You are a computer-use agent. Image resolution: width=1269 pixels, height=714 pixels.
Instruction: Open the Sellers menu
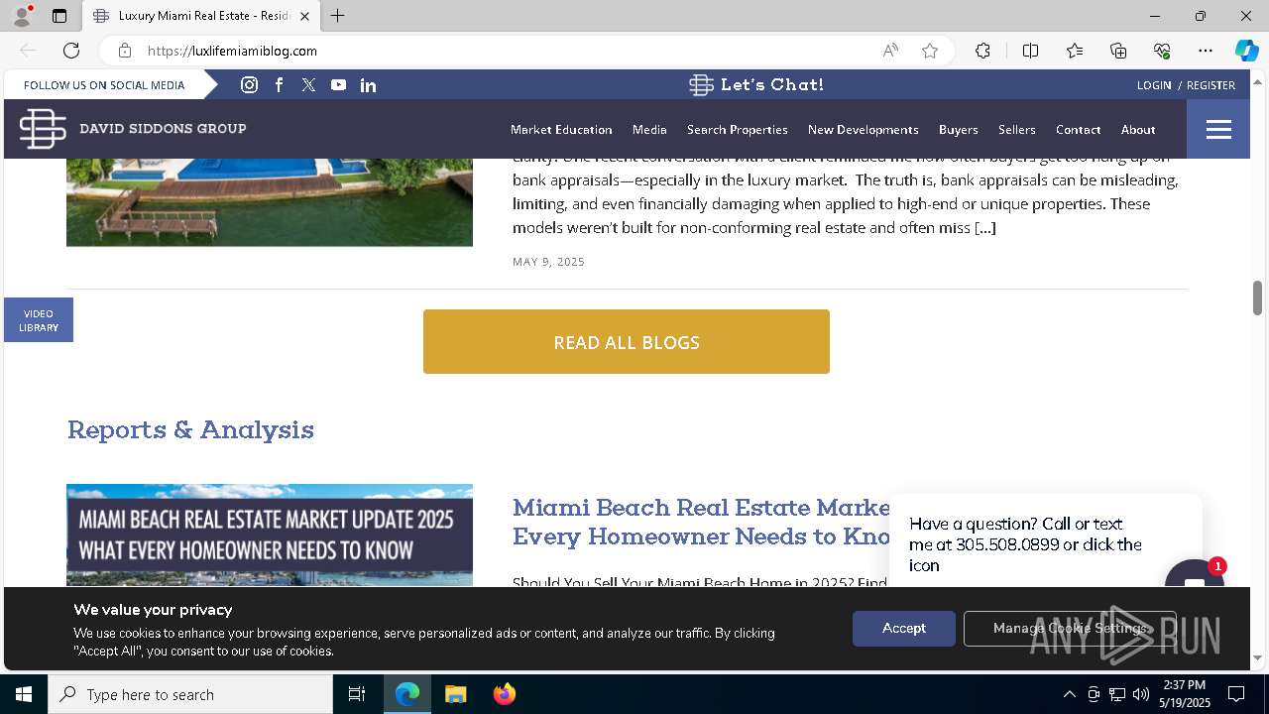[1016, 130]
